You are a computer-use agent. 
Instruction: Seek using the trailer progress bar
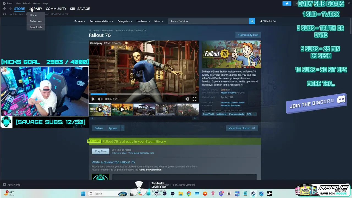144,94
